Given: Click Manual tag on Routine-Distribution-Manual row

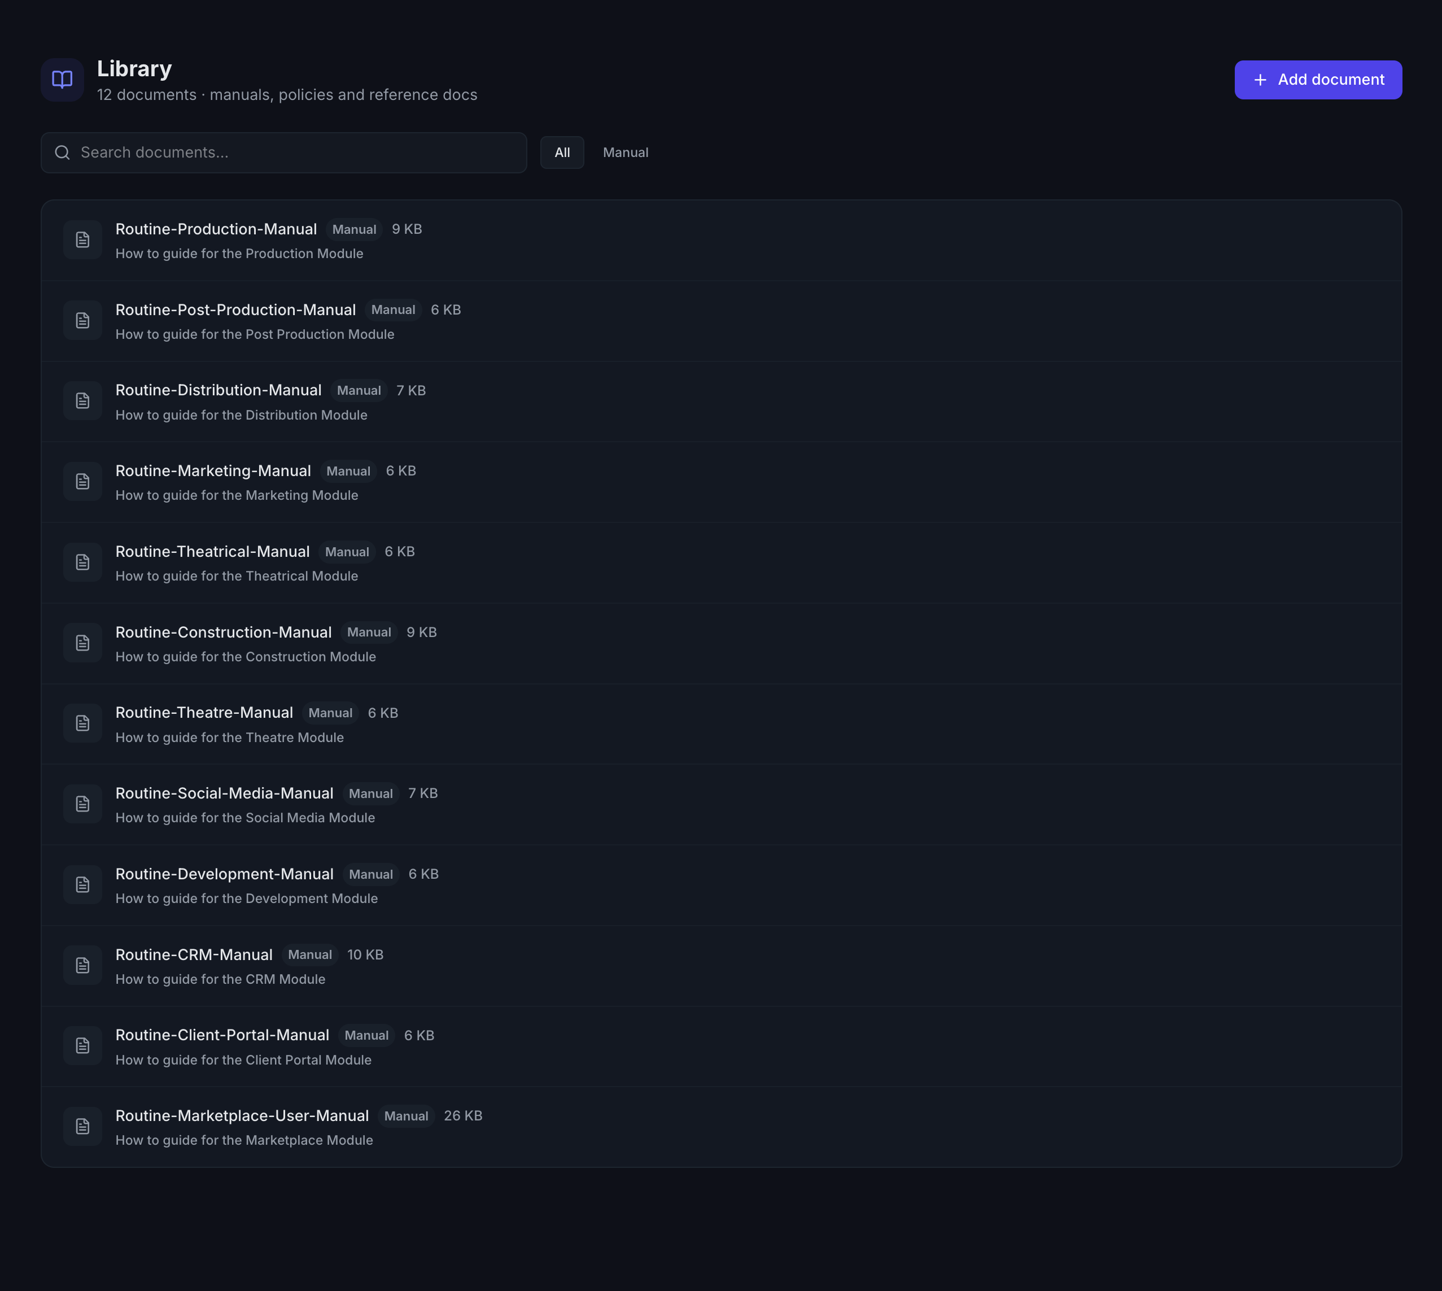Looking at the screenshot, I should click(x=359, y=391).
